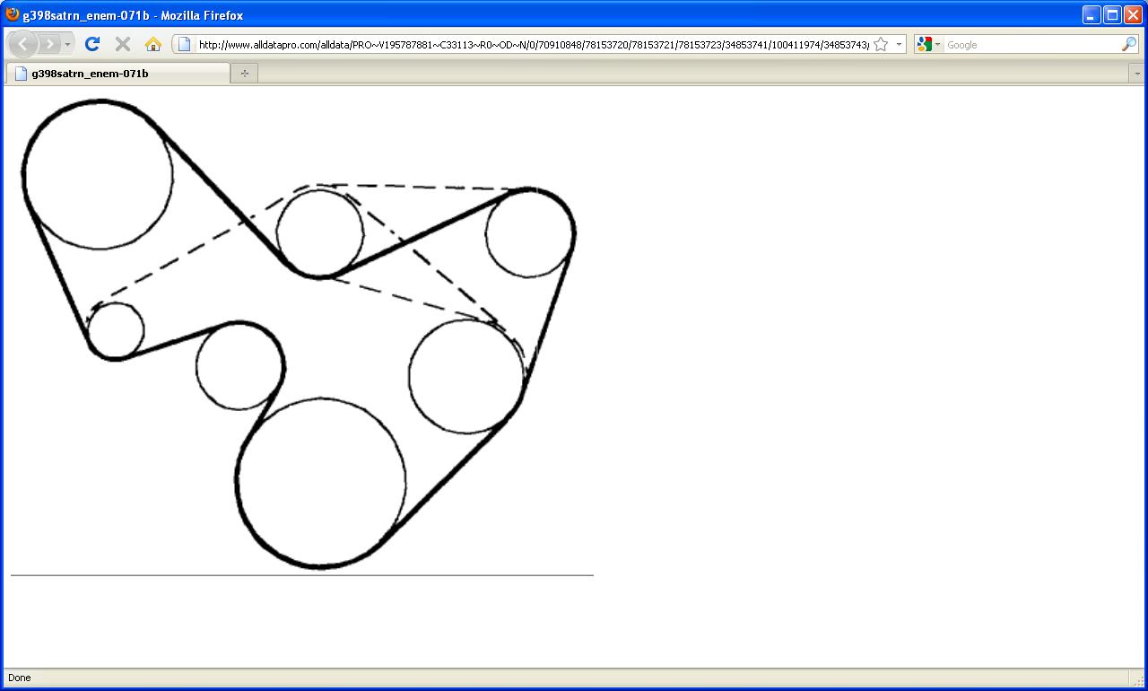List all tabs dropdown arrow
The image size is (1148, 691).
pos(1137,74)
